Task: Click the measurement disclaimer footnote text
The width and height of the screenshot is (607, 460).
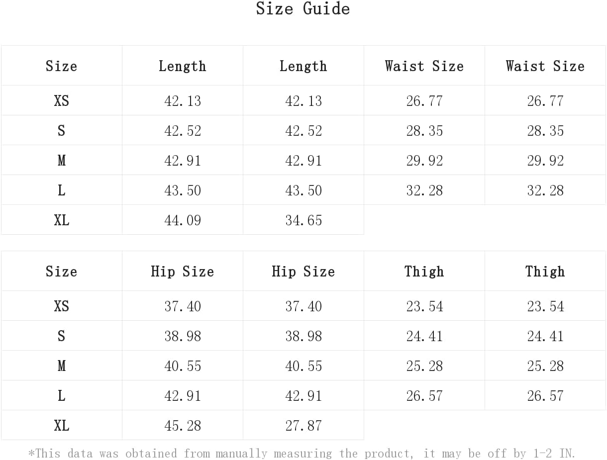Action: point(302,454)
